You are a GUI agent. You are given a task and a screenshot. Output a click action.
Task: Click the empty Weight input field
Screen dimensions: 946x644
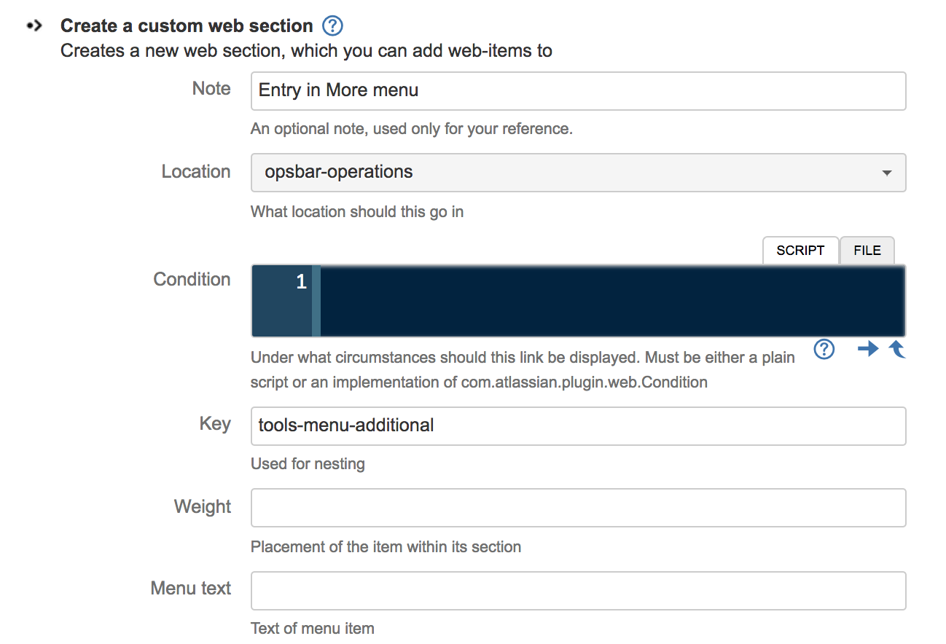pyautogui.click(x=578, y=508)
